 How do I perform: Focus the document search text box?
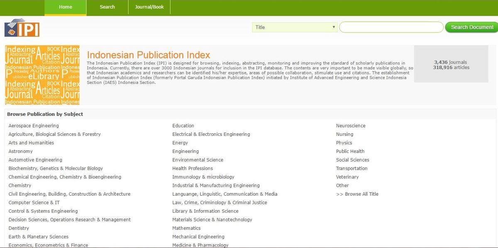[x=391, y=27]
